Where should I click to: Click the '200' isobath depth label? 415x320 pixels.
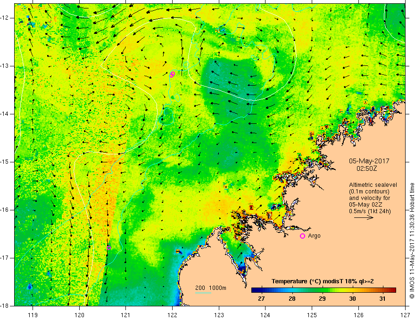tap(200, 288)
